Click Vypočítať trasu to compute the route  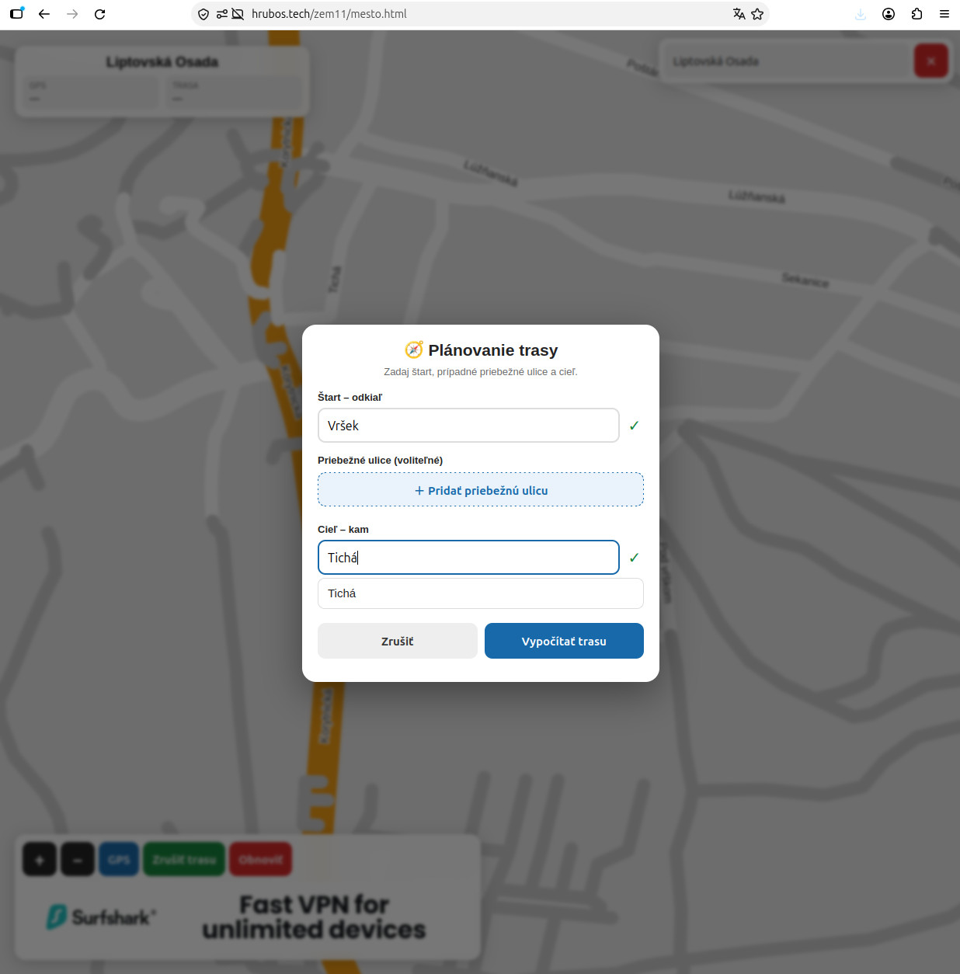564,641
